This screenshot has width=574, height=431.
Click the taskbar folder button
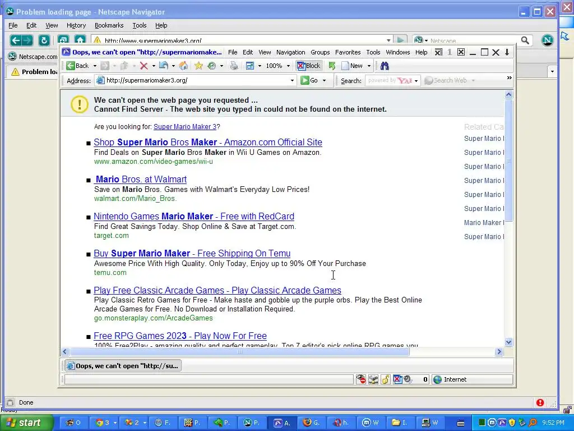click(399, 423)
